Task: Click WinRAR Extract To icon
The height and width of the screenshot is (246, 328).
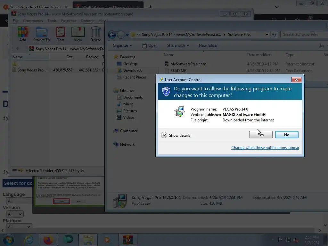Action: [41, 34]
